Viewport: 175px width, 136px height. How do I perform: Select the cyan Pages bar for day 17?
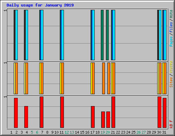(93, 35)
